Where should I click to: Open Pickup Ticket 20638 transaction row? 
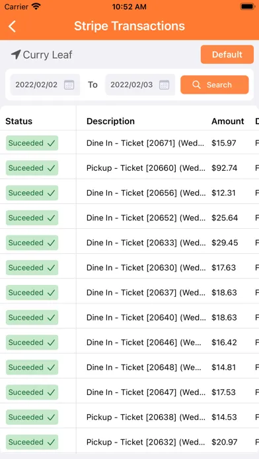129,417
